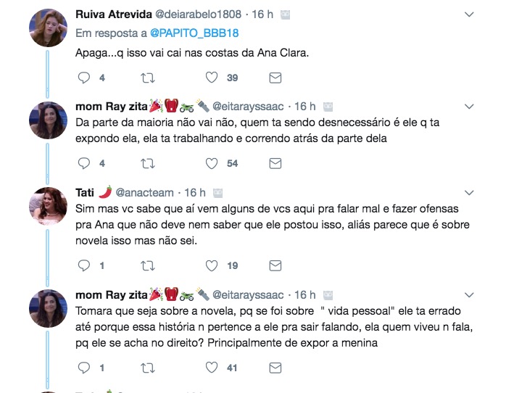Reply to Tati's tweet
Image resolution: width=506 pixels, height=393 pixels.
pos(83,265)
